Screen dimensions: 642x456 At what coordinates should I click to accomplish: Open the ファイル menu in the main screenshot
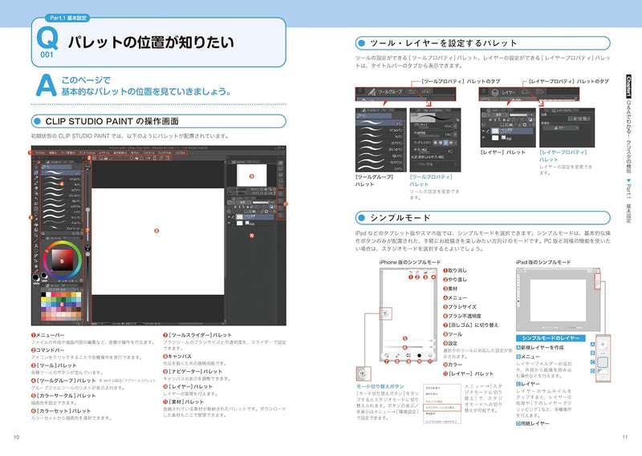(39, 153)
